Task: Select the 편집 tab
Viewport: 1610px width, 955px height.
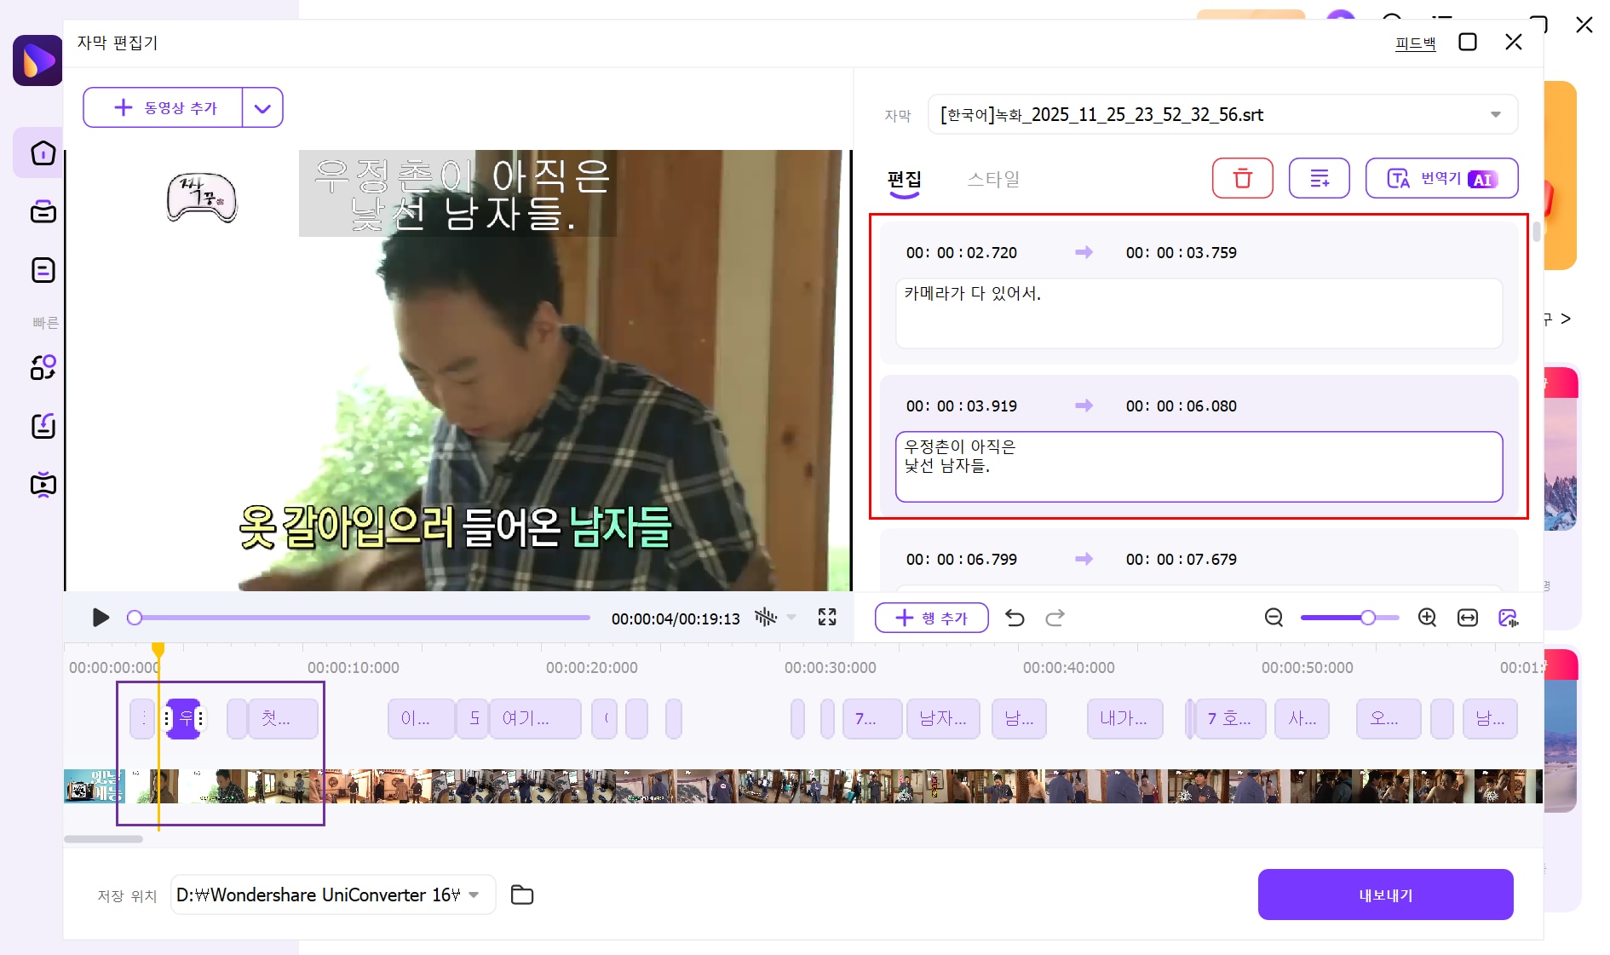Action: click(904, 179)
